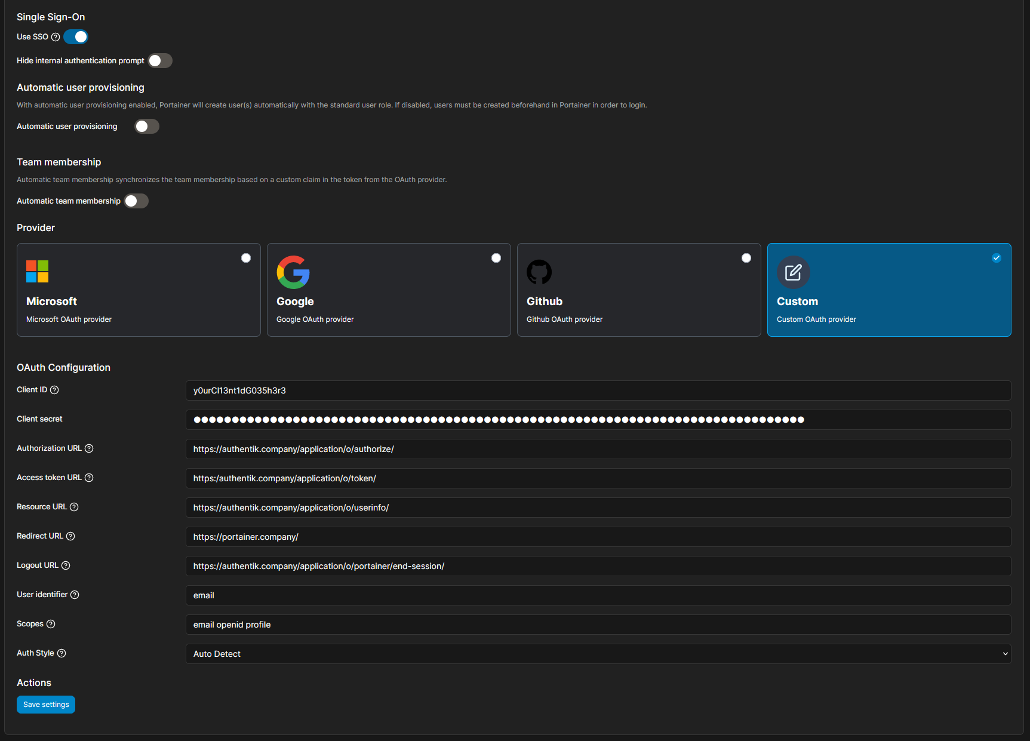Pick the Github OAuth provider card
This screenshot has width=1030, height=741.
click(x=639, y=290)
